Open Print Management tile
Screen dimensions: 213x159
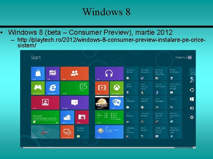pos(160,103)
